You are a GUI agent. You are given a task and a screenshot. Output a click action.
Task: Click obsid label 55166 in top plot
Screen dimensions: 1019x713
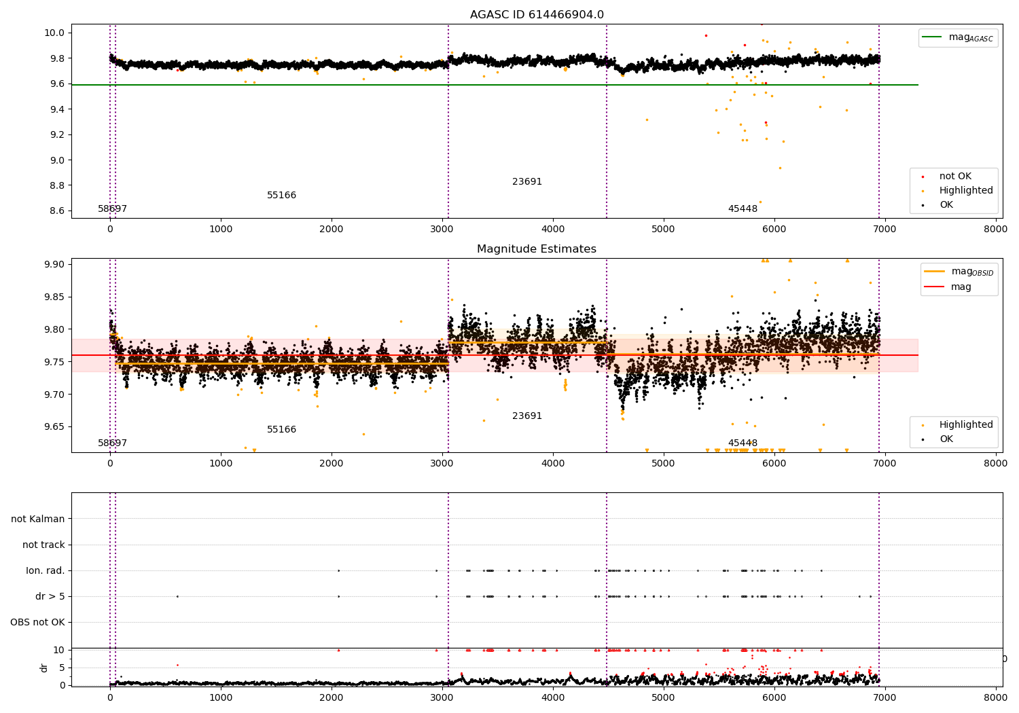[281, 196]
